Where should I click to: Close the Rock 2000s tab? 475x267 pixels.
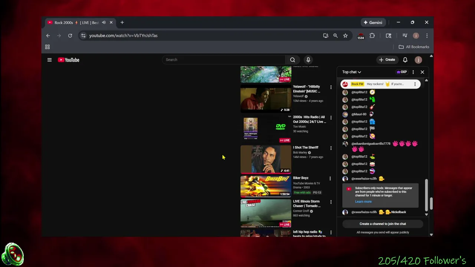tap(111, 23)
